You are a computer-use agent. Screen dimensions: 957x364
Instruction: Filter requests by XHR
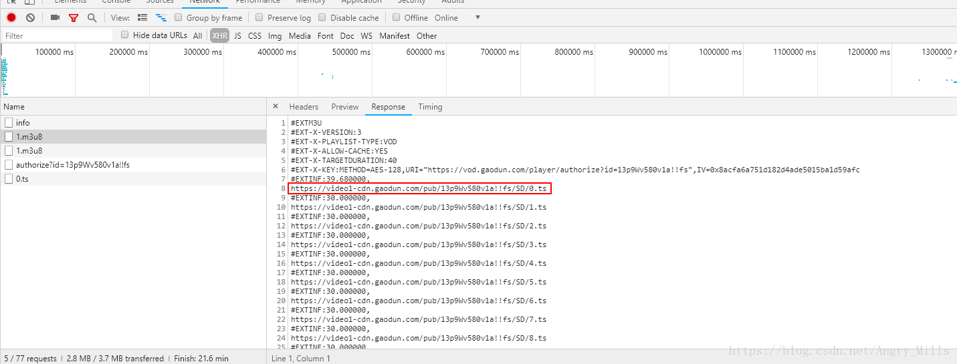coord(219,36)
